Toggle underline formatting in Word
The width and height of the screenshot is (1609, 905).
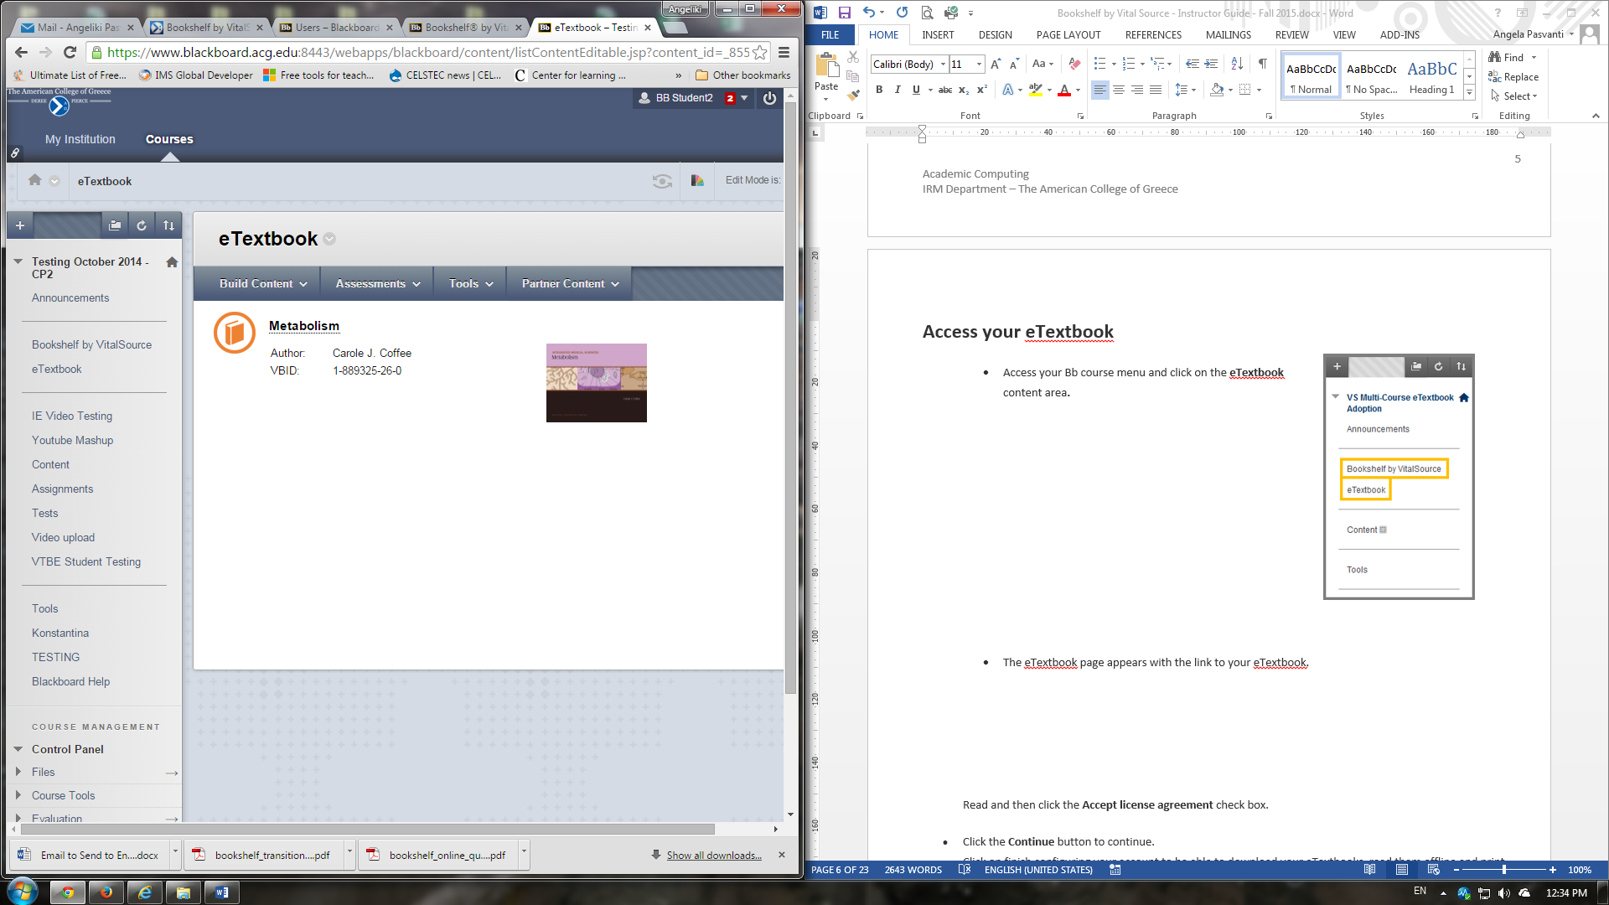tap(916, 90)
